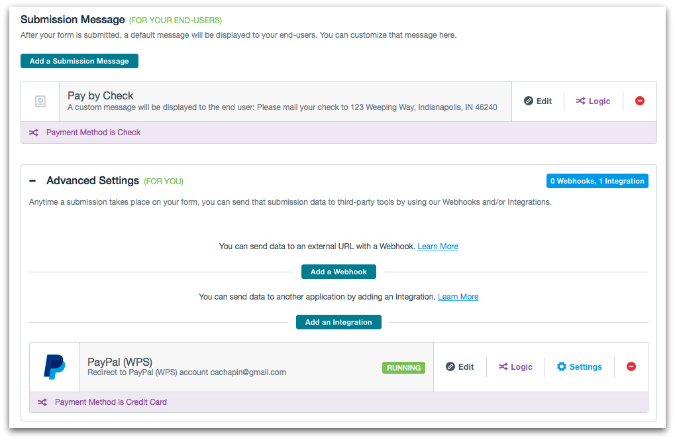Open Settings for the PayPal integration
This screenshot has width=675, height=440.
(579, 366)
